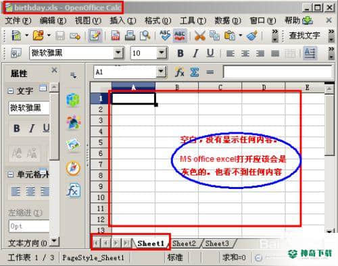
Task: Click the Format Paintbrush icon
Action: pyautogui.click(x=252, y=36)
